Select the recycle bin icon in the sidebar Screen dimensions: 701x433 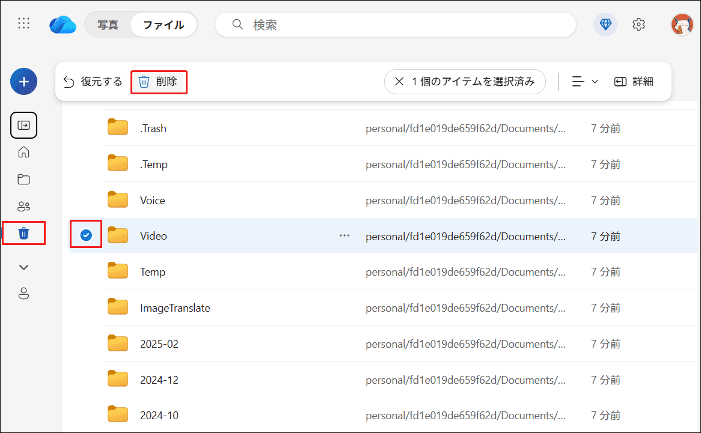(x=23, y=233)
